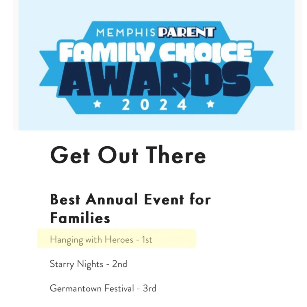This screenshot has width=307, height=307.
Task: Click the 2nd ranking label
Action: (x=120, y=264)
